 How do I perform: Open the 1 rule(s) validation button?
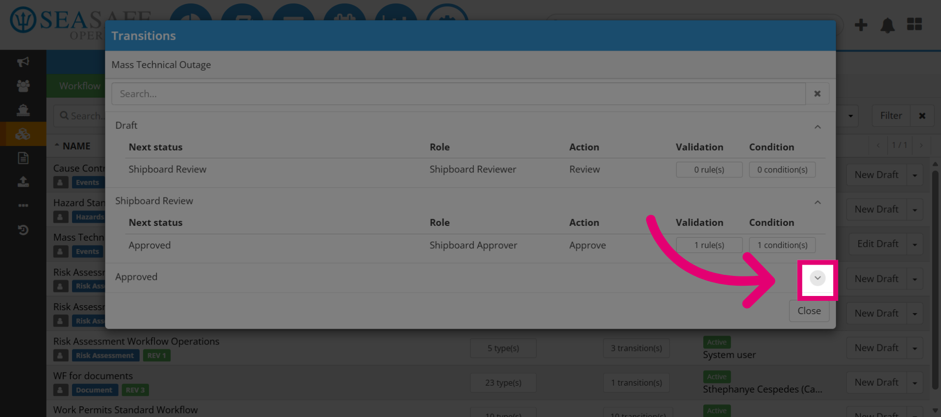[709, 245]
